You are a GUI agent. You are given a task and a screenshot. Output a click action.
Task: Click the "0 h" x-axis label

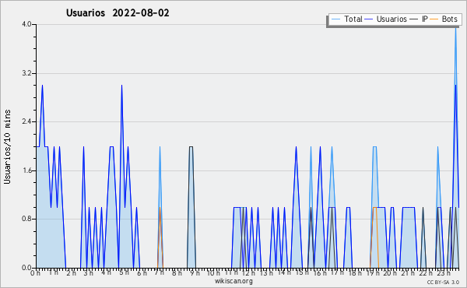click(35, 273)
